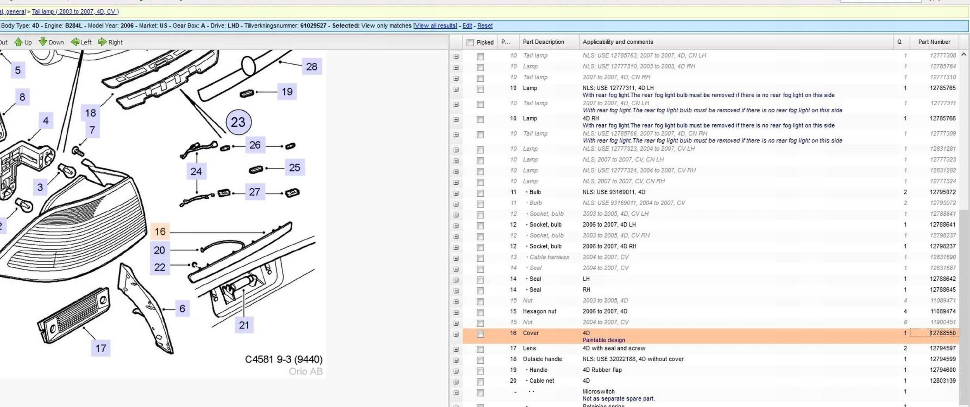
Task: Click diagram callout number 17
Action: pos(101,348)
